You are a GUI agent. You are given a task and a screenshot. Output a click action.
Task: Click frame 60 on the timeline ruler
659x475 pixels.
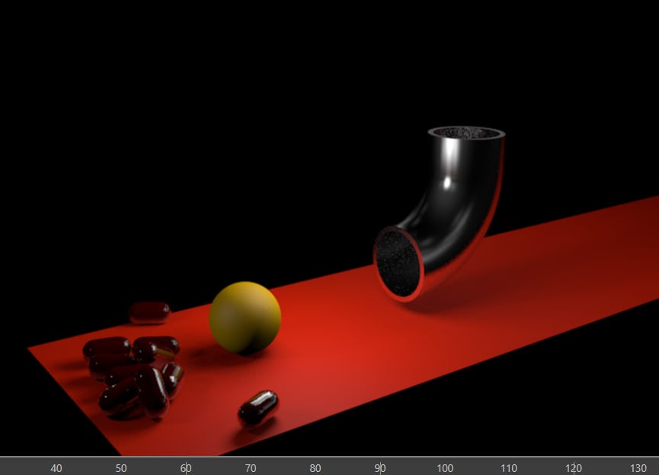point(186,468)
